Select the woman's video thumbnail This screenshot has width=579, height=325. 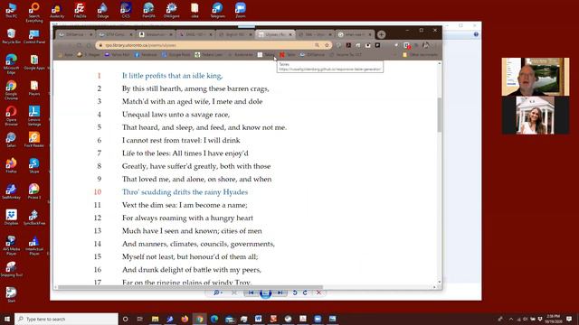(536, 116)
